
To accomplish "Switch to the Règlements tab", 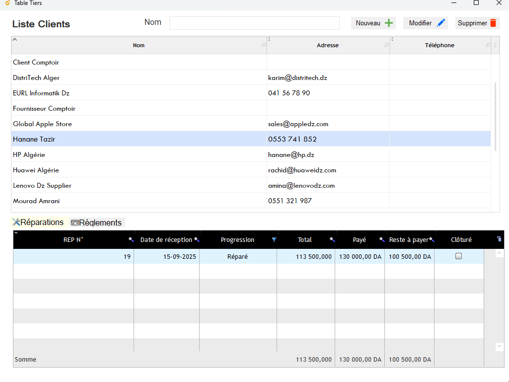I will (96, 223).
